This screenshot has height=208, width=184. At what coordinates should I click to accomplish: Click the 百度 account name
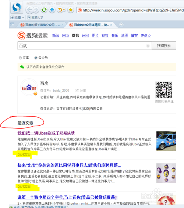pos(45,83)
